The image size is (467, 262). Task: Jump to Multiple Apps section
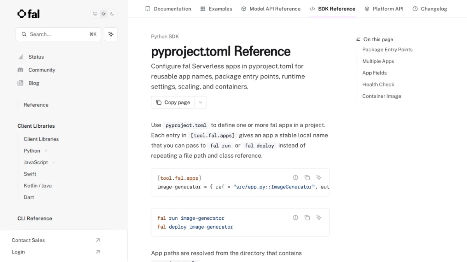(378, 61)
